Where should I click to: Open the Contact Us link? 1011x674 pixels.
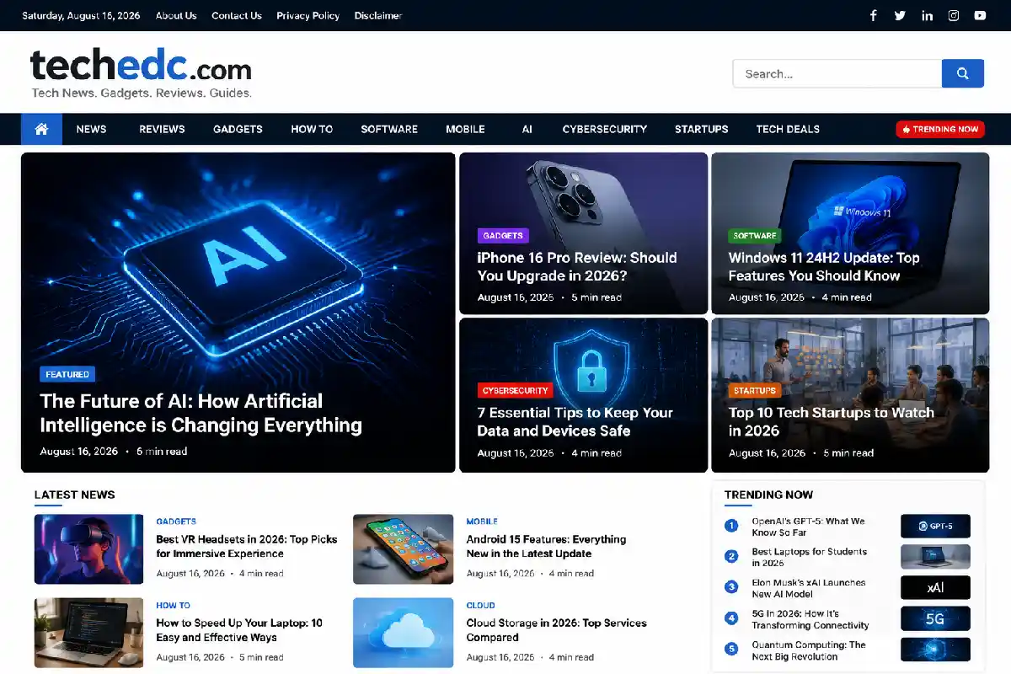point(236,15)
